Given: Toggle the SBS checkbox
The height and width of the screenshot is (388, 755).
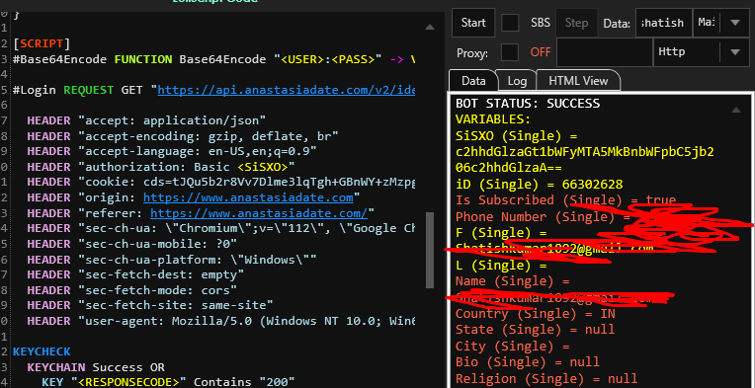Looking at the screenshot, I should (510, 23).
